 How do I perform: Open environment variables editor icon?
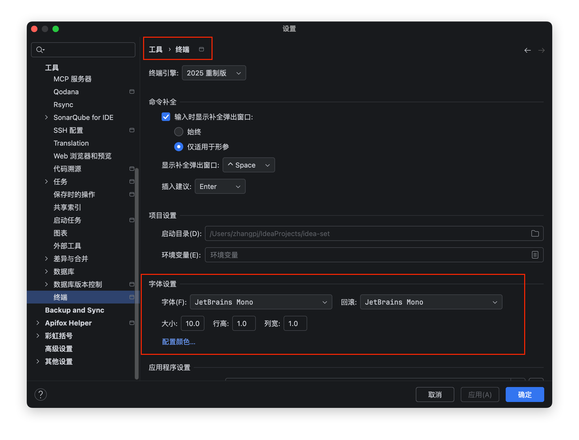[535, 255]
